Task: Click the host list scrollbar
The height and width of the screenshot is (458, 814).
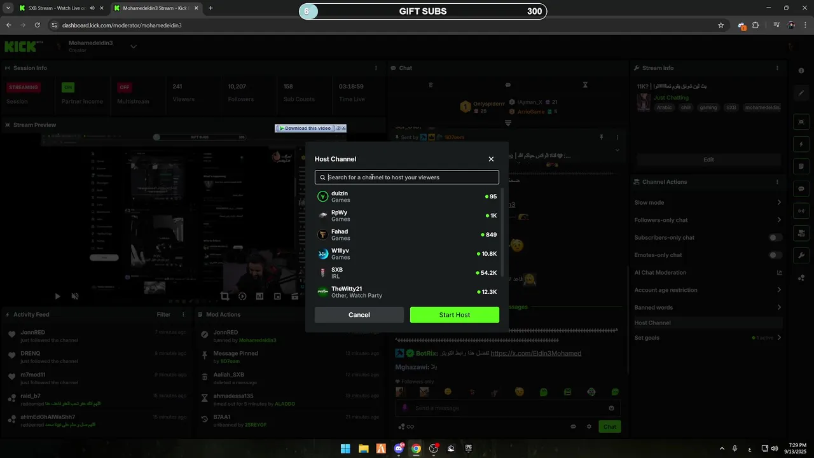Action: point(503,232)
